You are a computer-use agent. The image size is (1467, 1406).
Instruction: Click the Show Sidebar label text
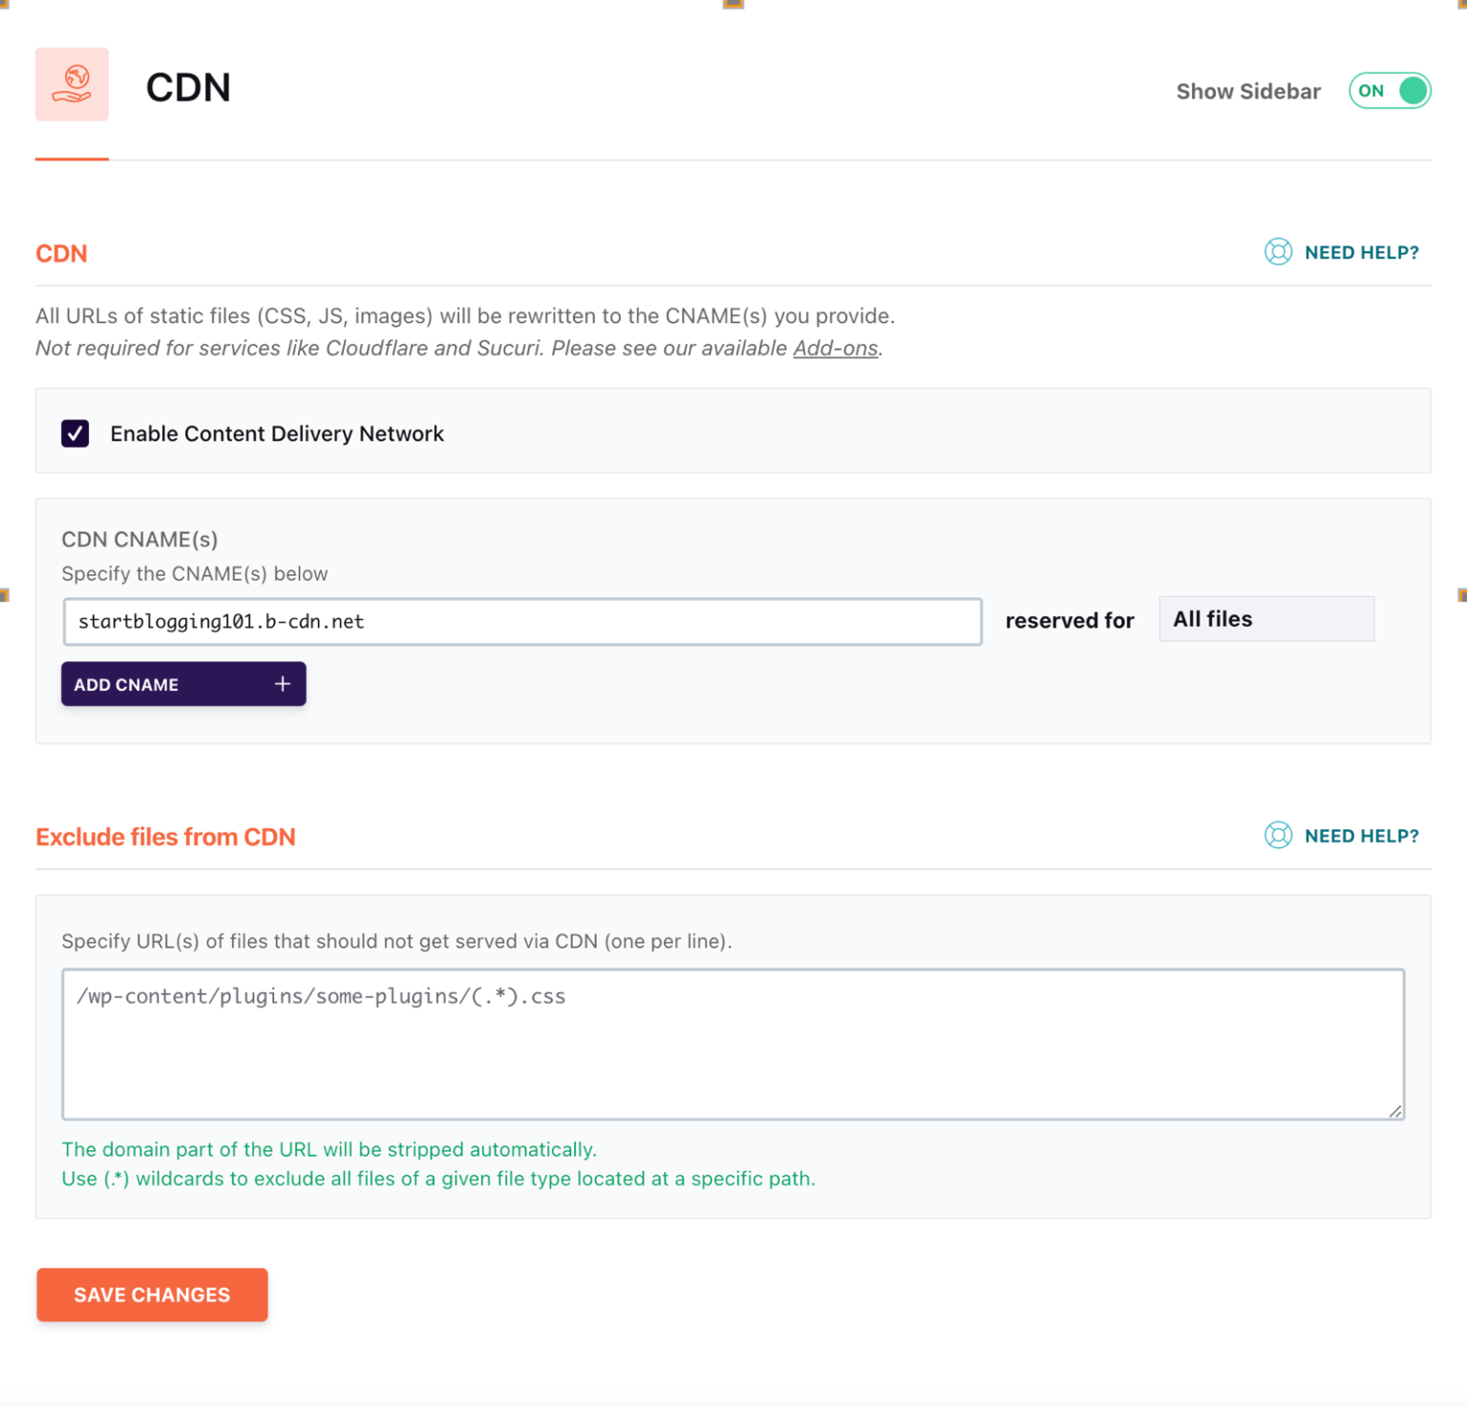pos(1248,91)
